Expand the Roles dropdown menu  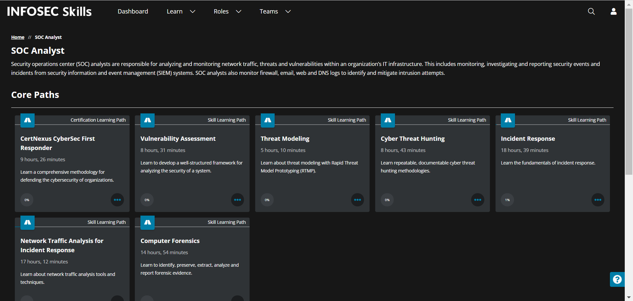pos(227,12)
